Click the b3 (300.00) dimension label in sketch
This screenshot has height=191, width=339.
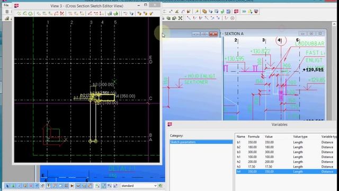click(x=103, y=84)
